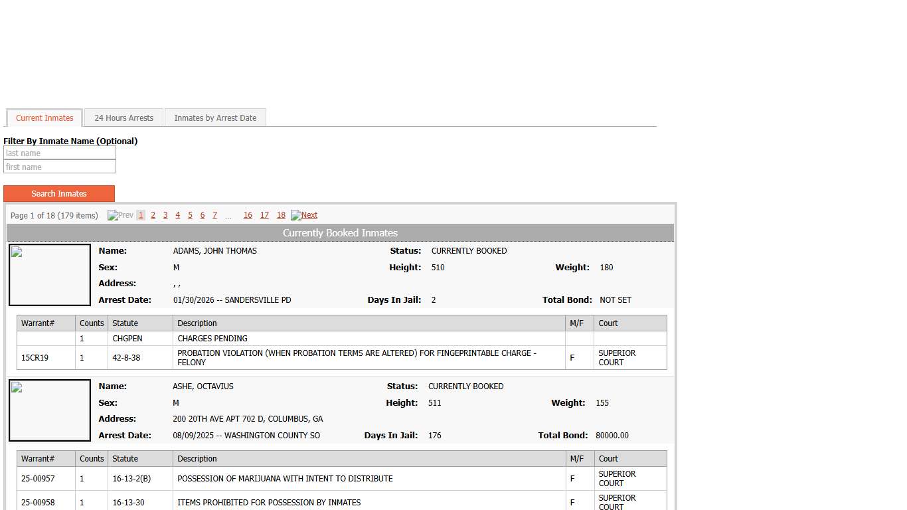Select the Current Inmates tab
The width and height of the screenshot is (907, 510).
click(44, 118)
